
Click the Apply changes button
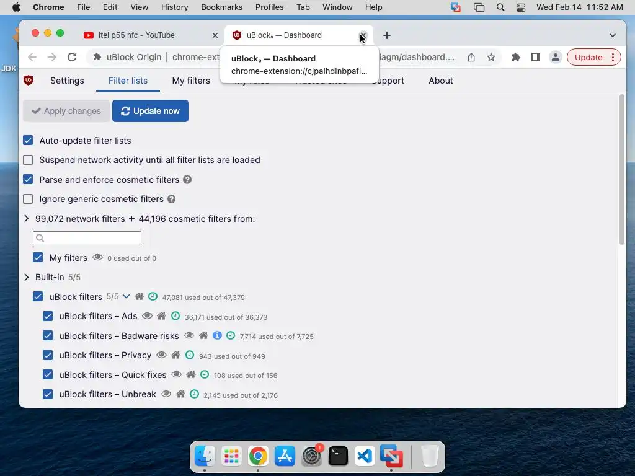pos(66,111)
